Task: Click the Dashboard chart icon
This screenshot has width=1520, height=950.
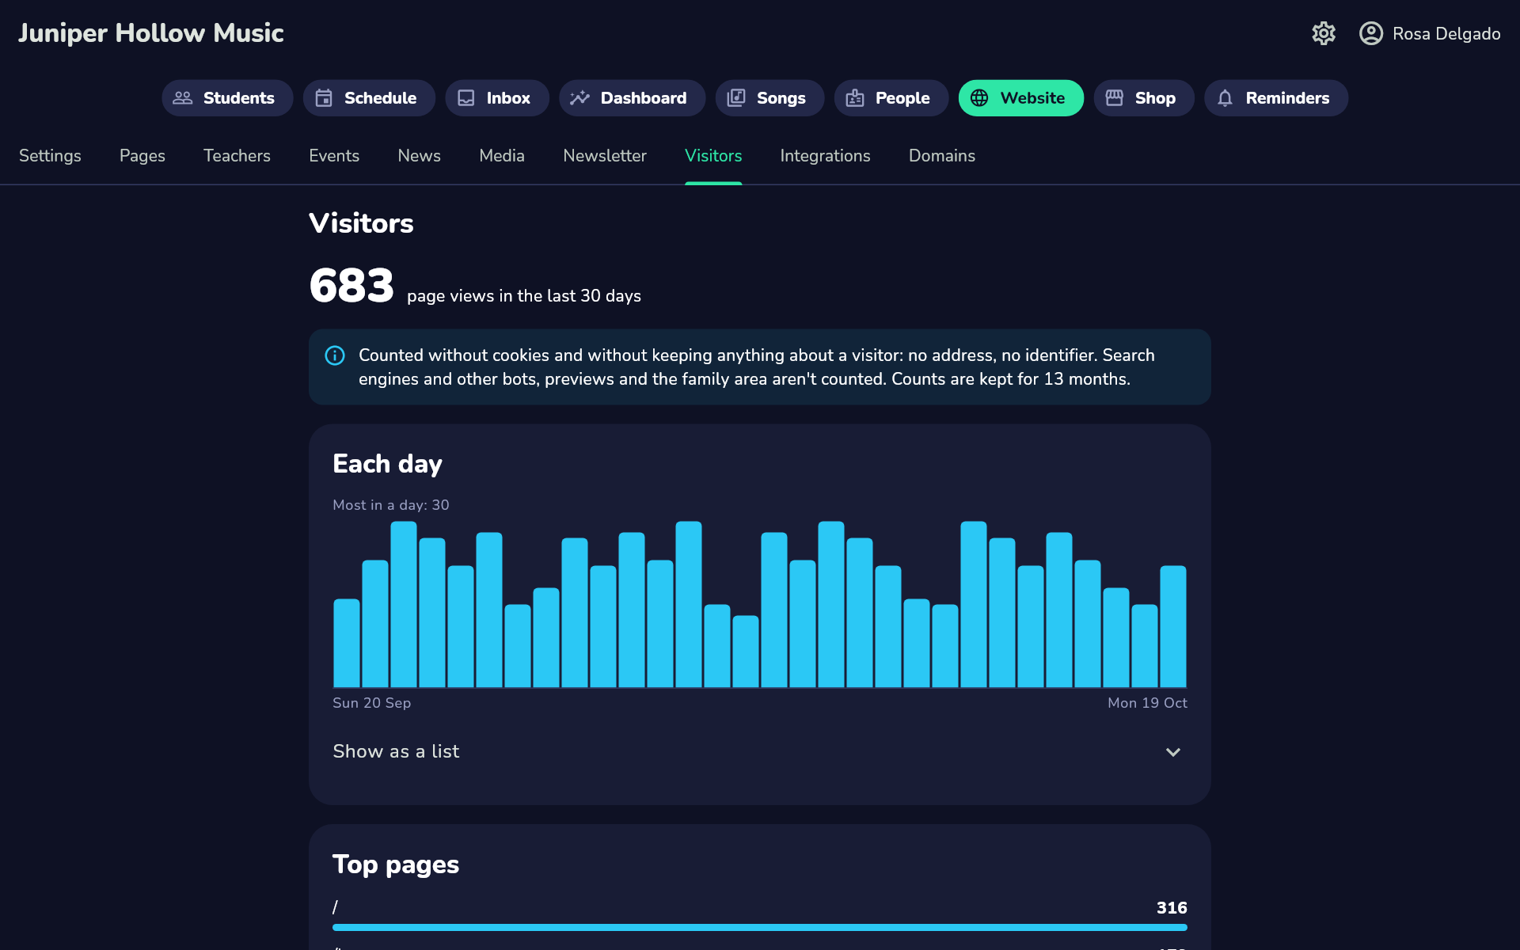Action: [580, 98]
